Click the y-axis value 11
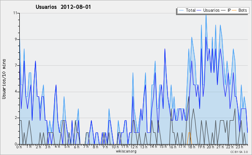This screenshot has width=252, height=155. point(15,13)
